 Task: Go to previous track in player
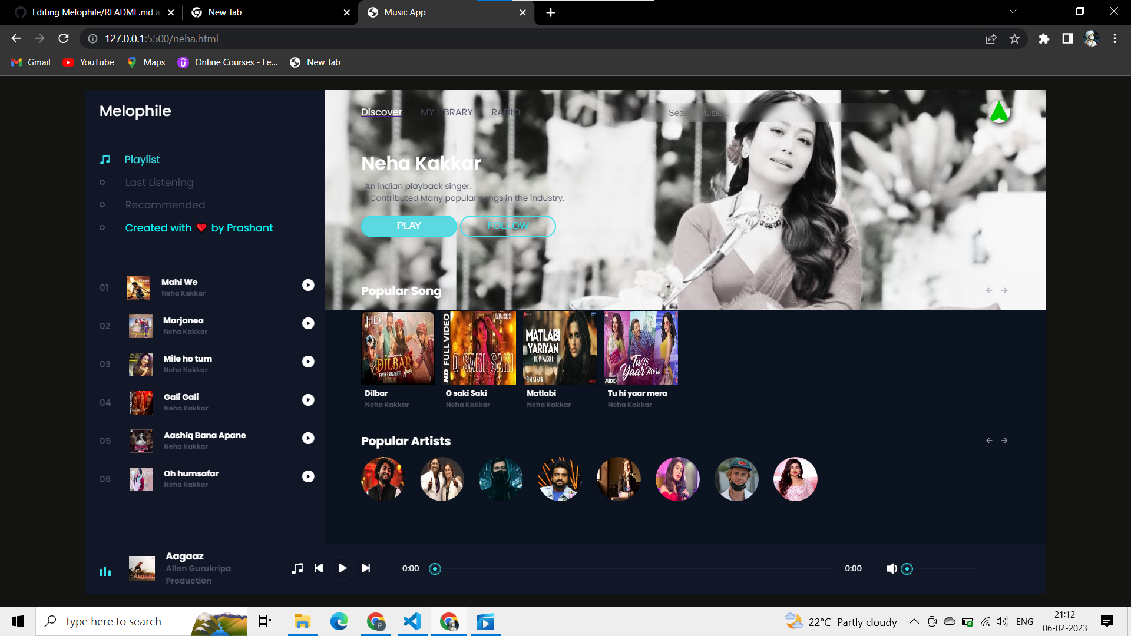coord(319,568)
